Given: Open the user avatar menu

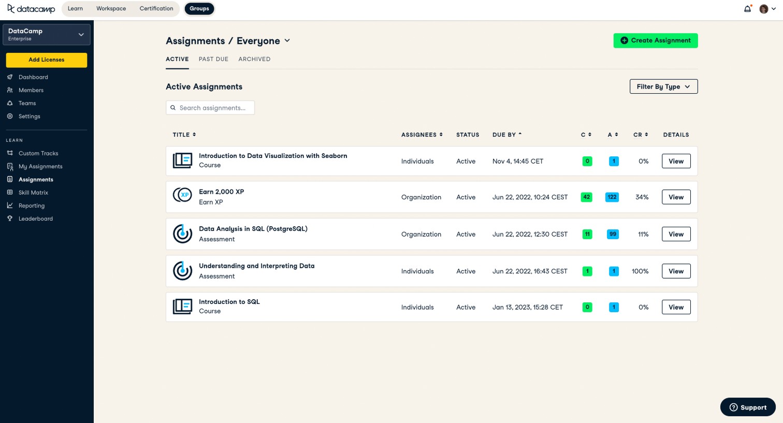Looking at the screenshot, I should [x=767, y=9].
